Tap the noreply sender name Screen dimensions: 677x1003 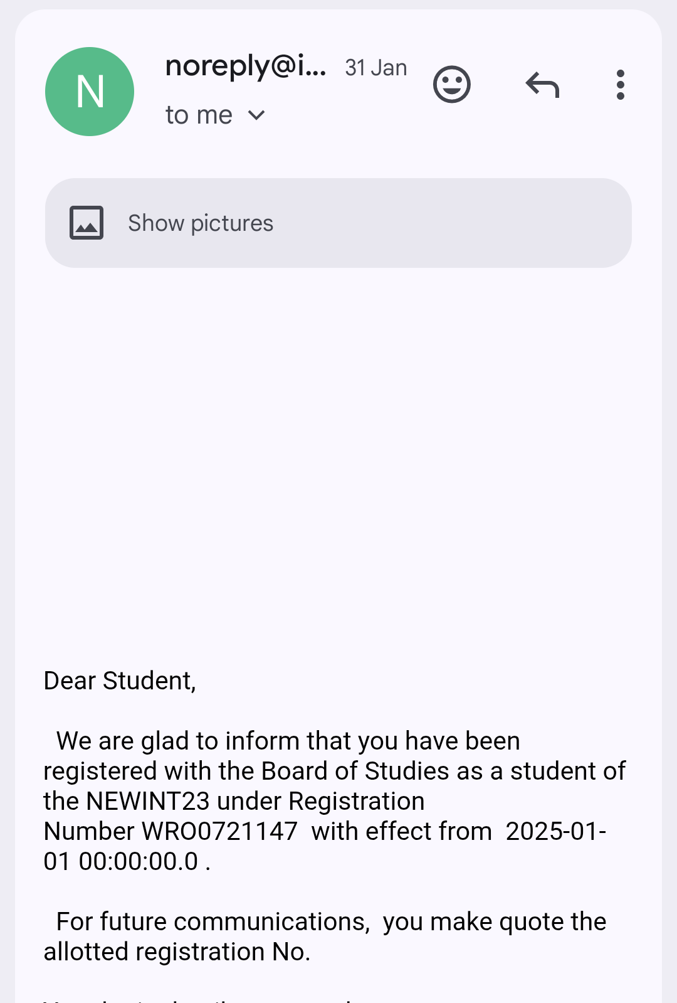tap(245, 66)
